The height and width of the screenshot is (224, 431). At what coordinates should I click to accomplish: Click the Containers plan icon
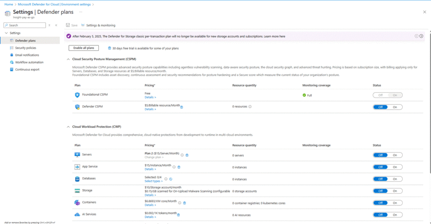pos(77,203)
